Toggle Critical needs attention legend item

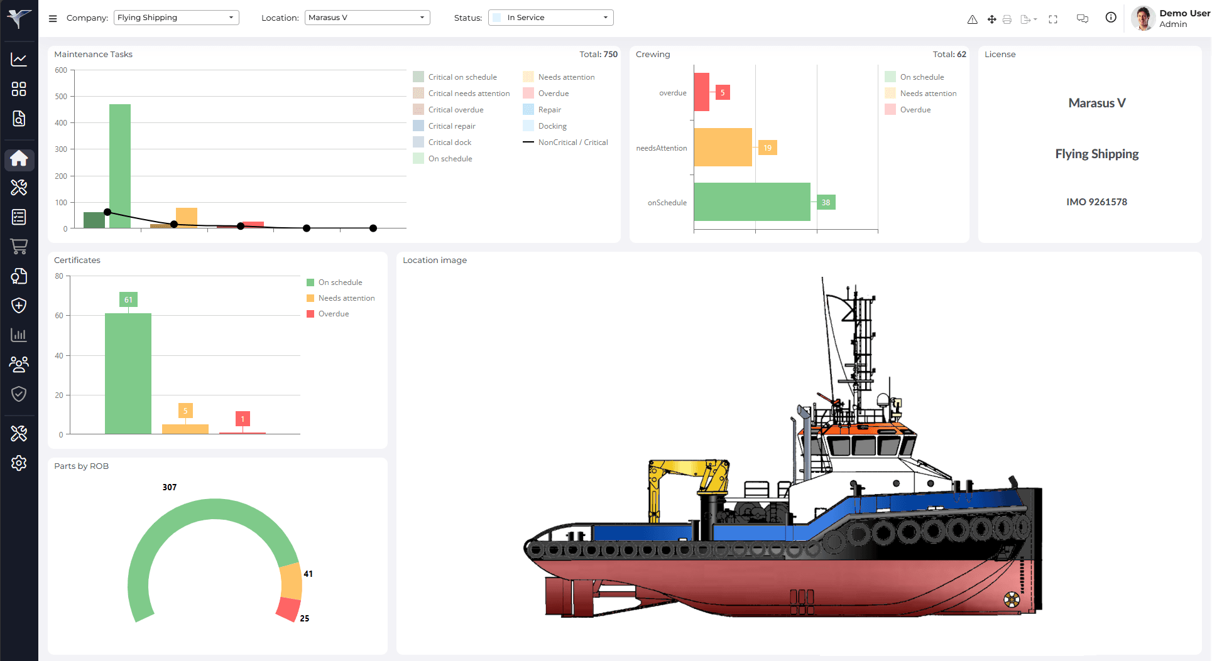(461, 94)
